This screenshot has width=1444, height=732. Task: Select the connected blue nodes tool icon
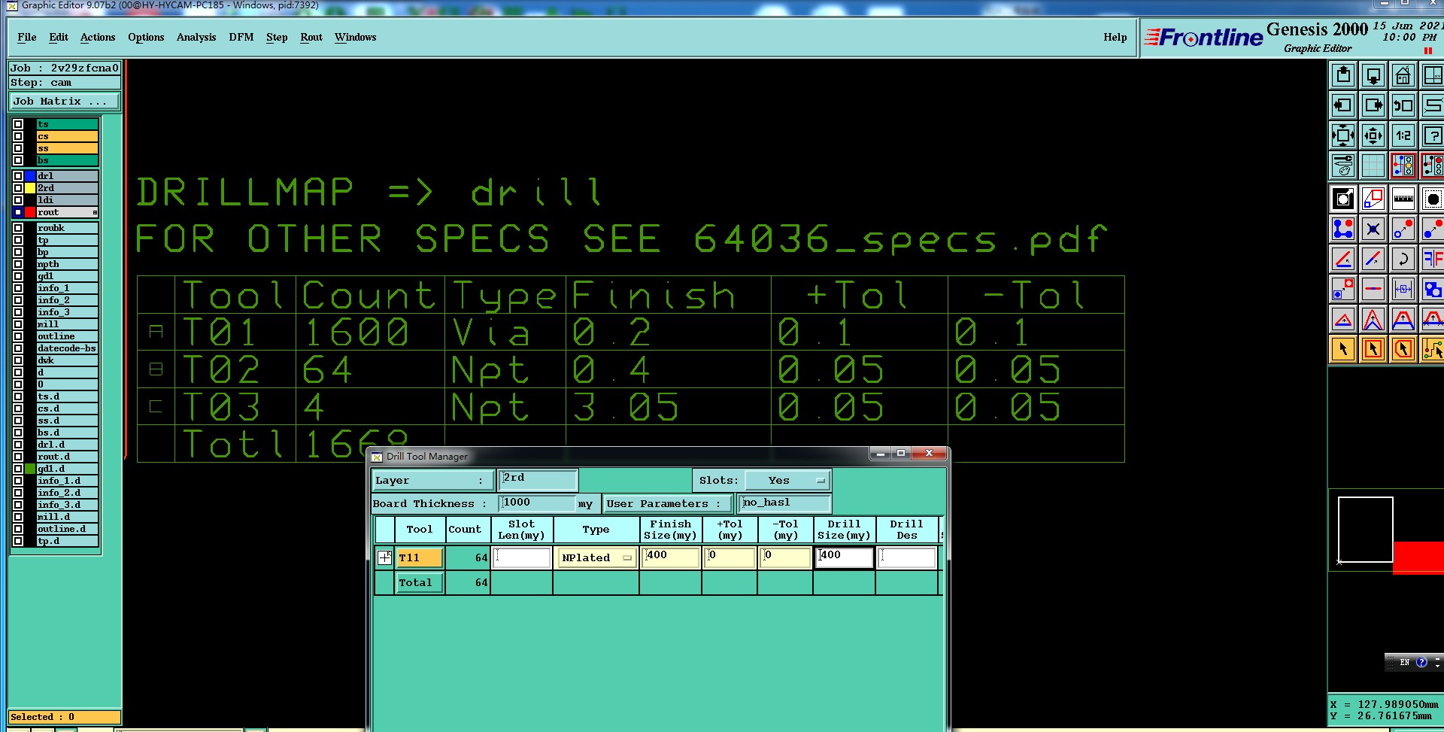click(x=1343, y=229)
